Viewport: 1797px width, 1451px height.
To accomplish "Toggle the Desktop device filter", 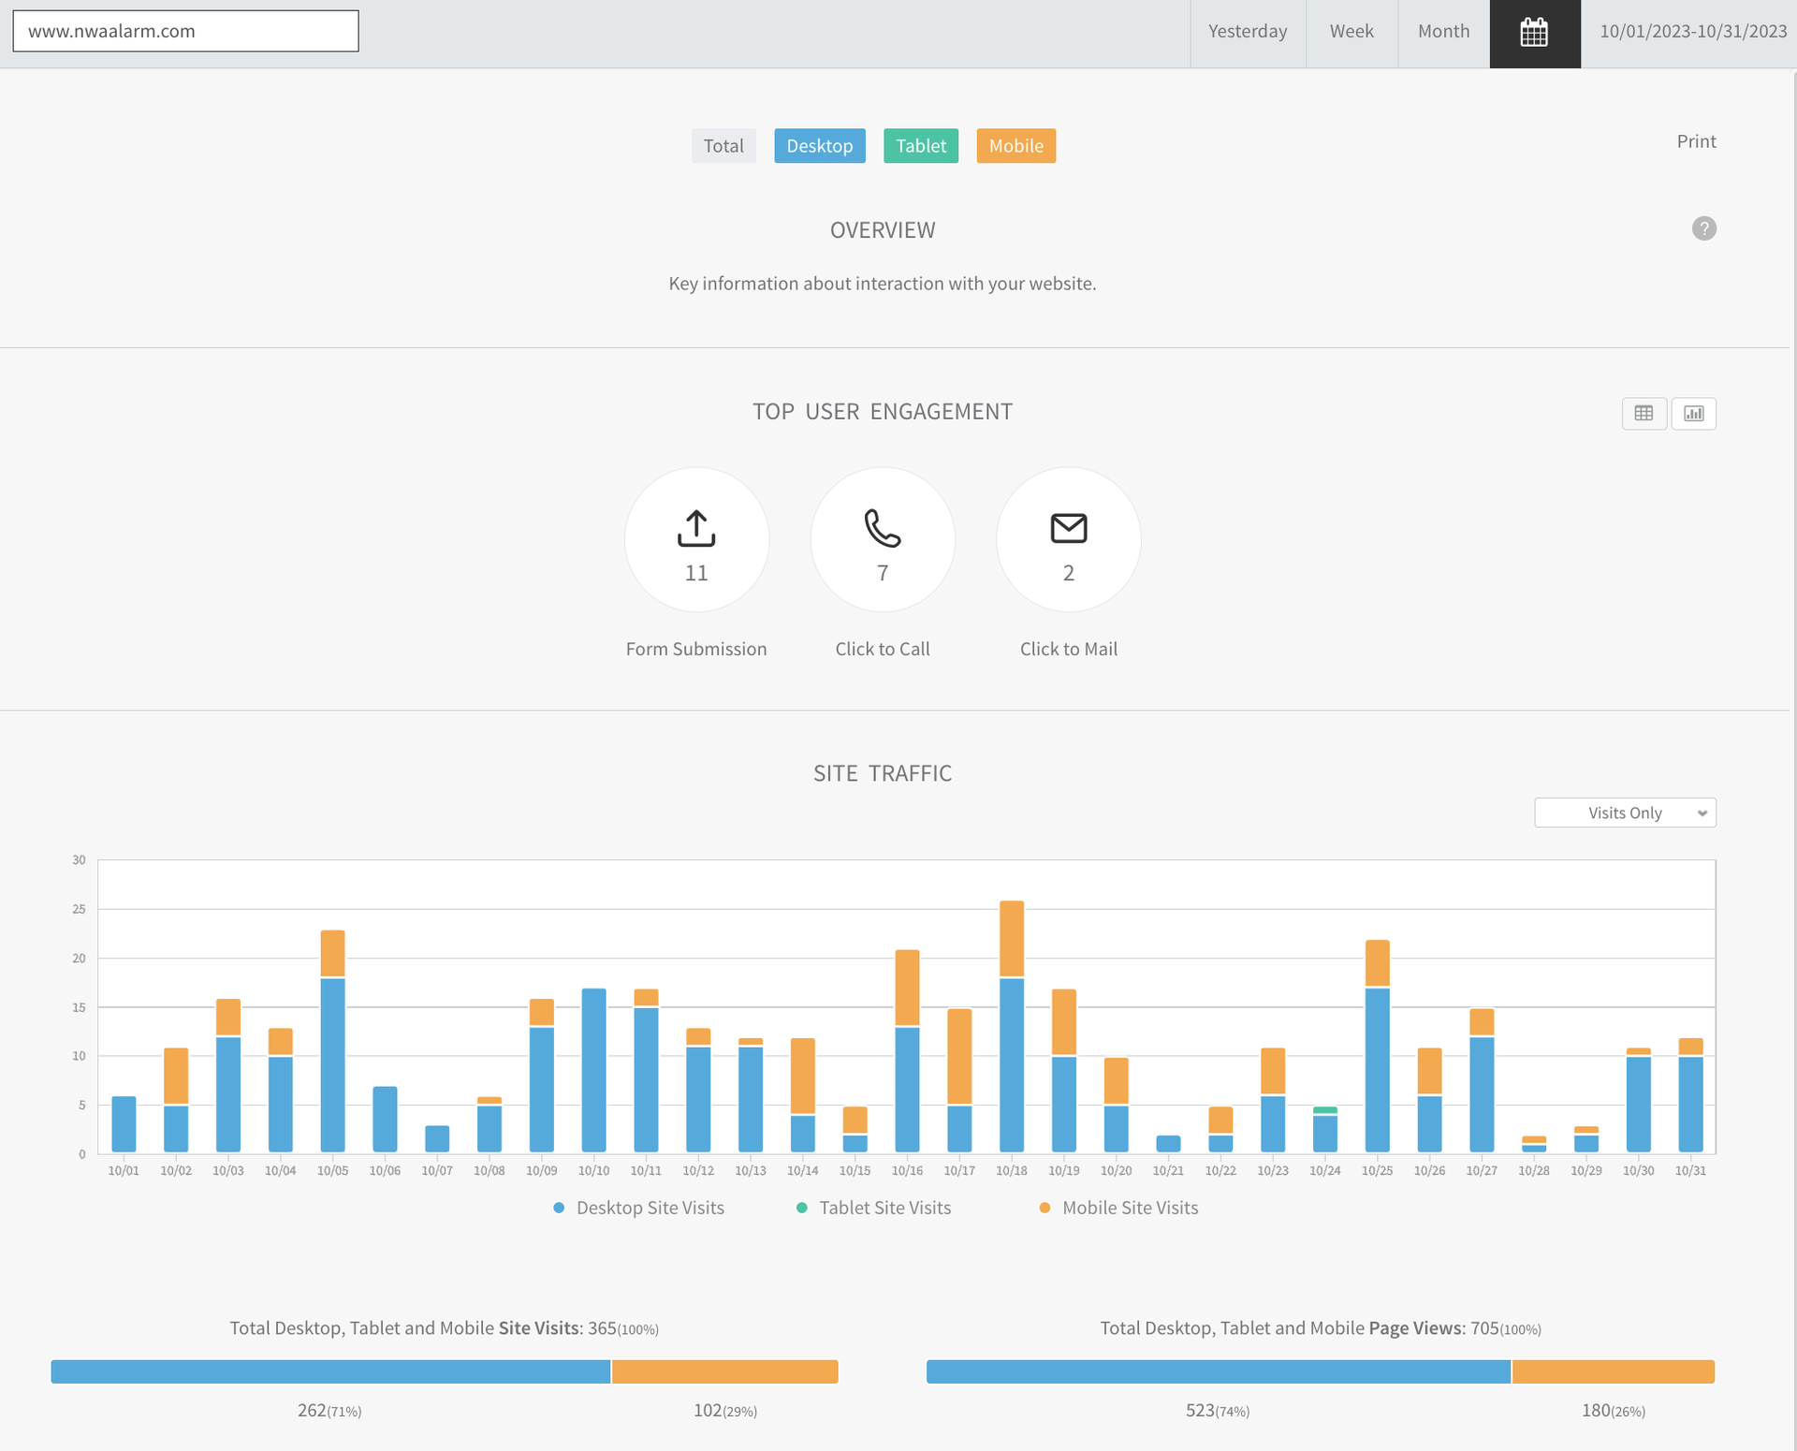I will (x=819, y=146).
